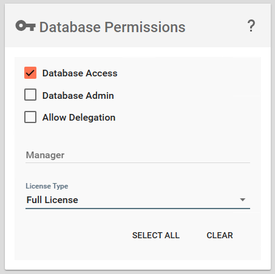Click the empty square beside Database Admin
275x274 pixels.
click(30, 95)
